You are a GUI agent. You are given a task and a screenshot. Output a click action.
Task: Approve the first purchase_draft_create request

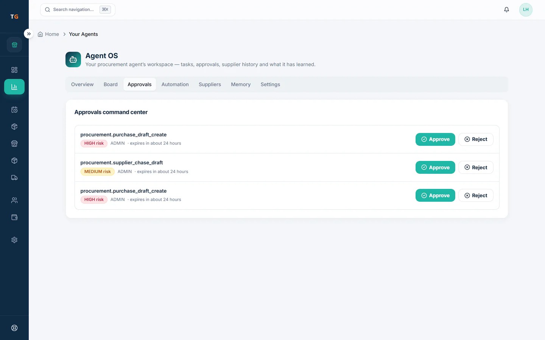435,139
